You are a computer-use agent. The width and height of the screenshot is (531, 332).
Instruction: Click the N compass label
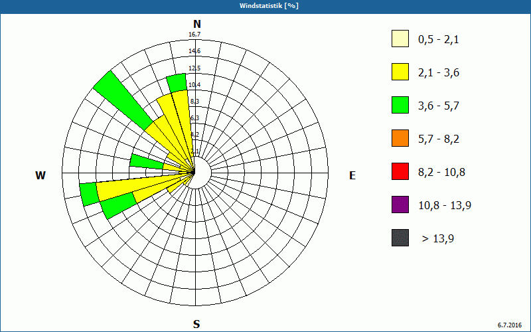point(196,24)
